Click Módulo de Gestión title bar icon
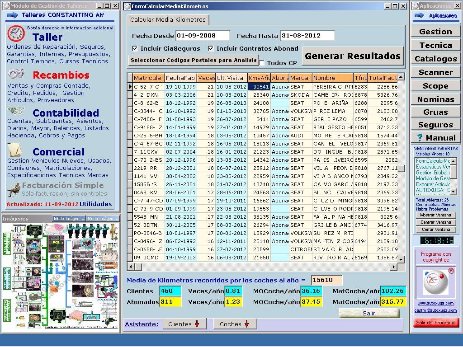Screen dimensions: 463x347 click(x=6, y=5)
